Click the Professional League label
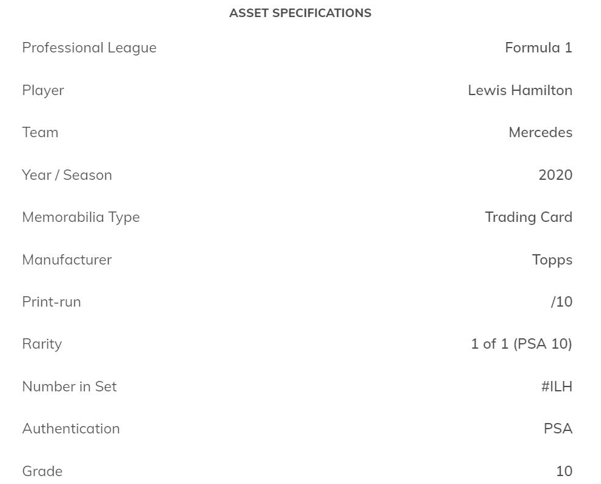This screenshot has height=484, width=601. click(x=89, y=48)
